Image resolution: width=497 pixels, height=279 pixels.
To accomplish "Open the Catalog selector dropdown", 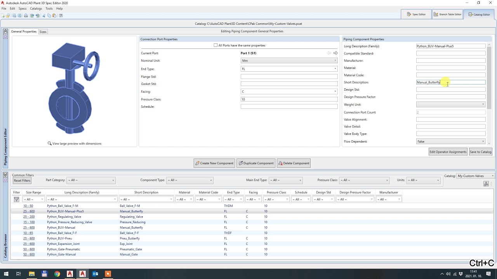I will pyautogui.click(x=476, y=176).
